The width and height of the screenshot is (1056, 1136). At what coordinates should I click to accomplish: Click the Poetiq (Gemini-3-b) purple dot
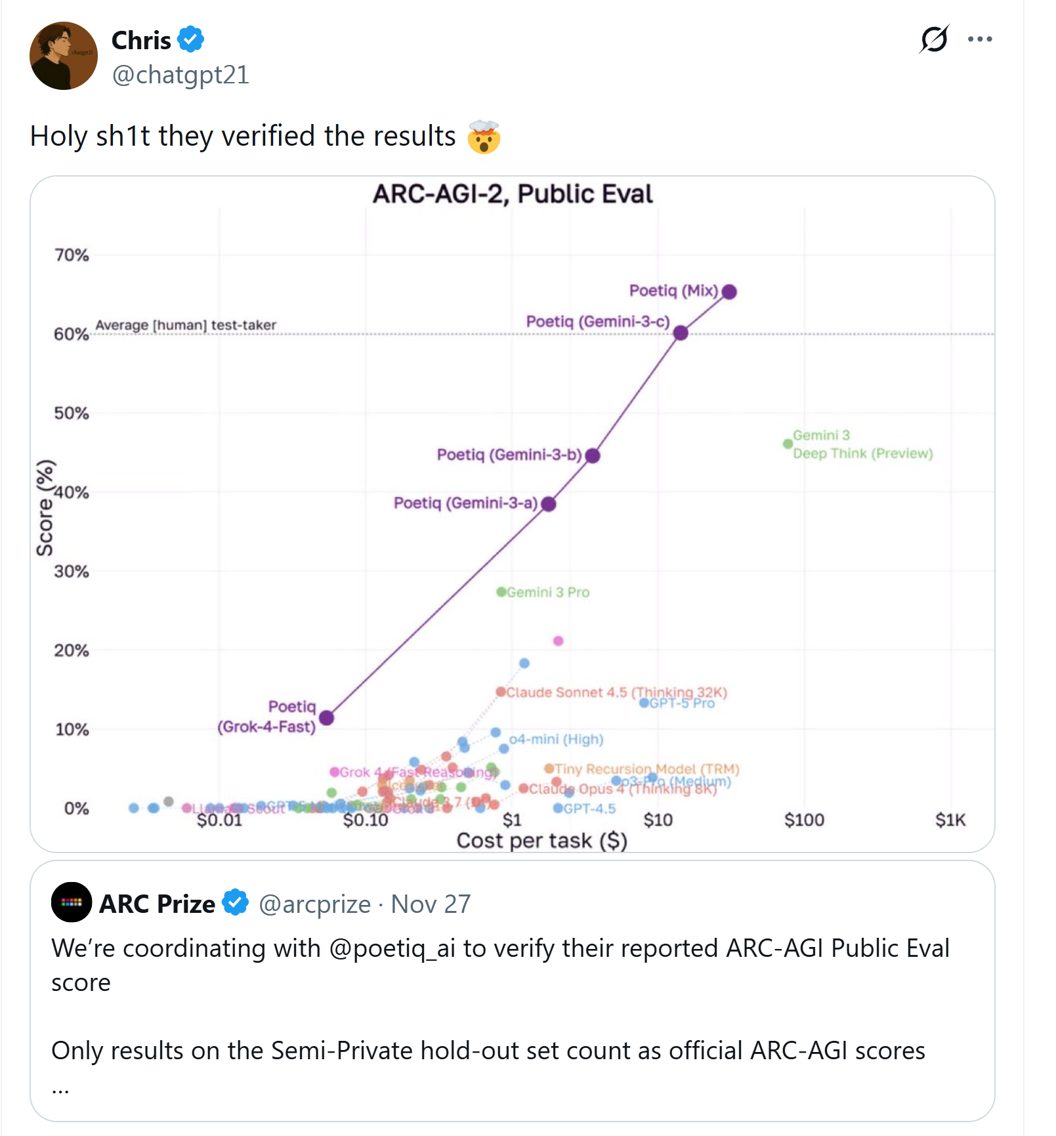pyautogui.click(x=593, y=455)
